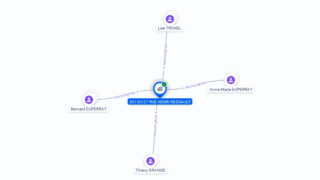Viewport: 320px width, 180px height.
Task: Click arrow marker on Thierry GRANGE edge
Action: pos(156,112)
